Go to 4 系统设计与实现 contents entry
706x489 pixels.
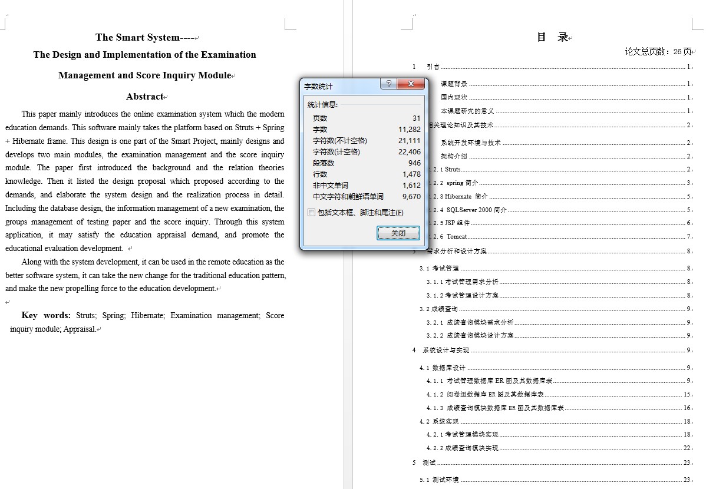tap(552, 351)
